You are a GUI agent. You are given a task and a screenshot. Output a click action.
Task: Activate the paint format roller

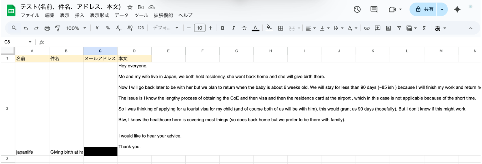click(x=58, y=28)
